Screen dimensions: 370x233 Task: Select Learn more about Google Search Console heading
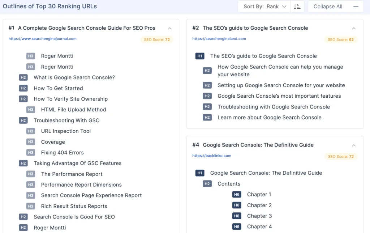[270, 118]
